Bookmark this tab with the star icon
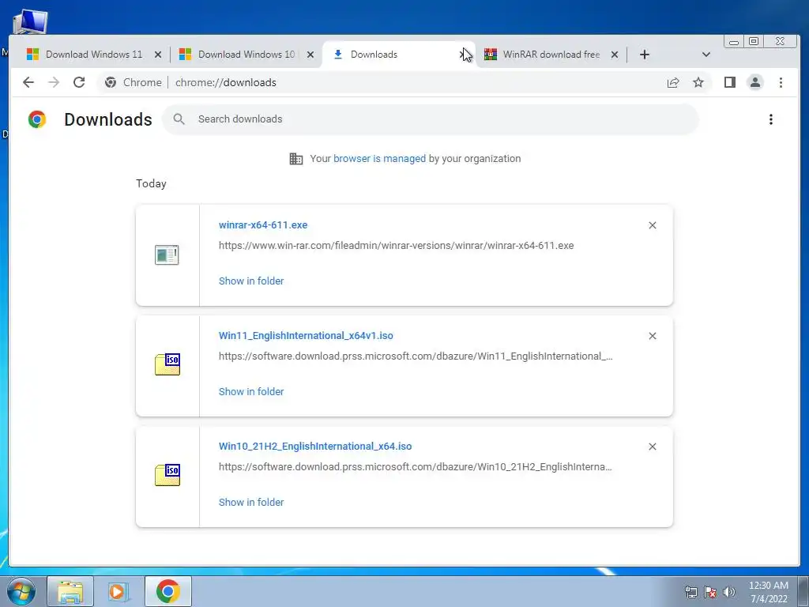Screen dimensions: 809x607 pyautogui.click(x=698, y=82)
